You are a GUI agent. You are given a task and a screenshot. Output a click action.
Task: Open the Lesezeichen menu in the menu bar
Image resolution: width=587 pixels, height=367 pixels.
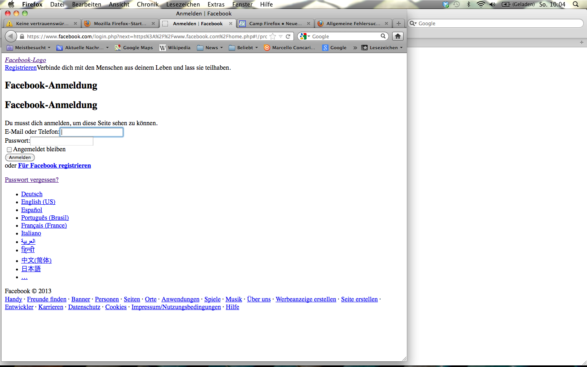[x=183, y=4]
